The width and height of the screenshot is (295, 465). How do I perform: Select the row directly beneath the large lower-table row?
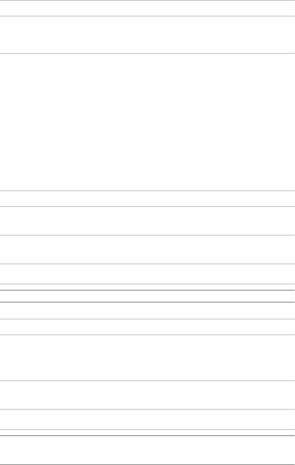pyautogui.click(x=147, y=395)
